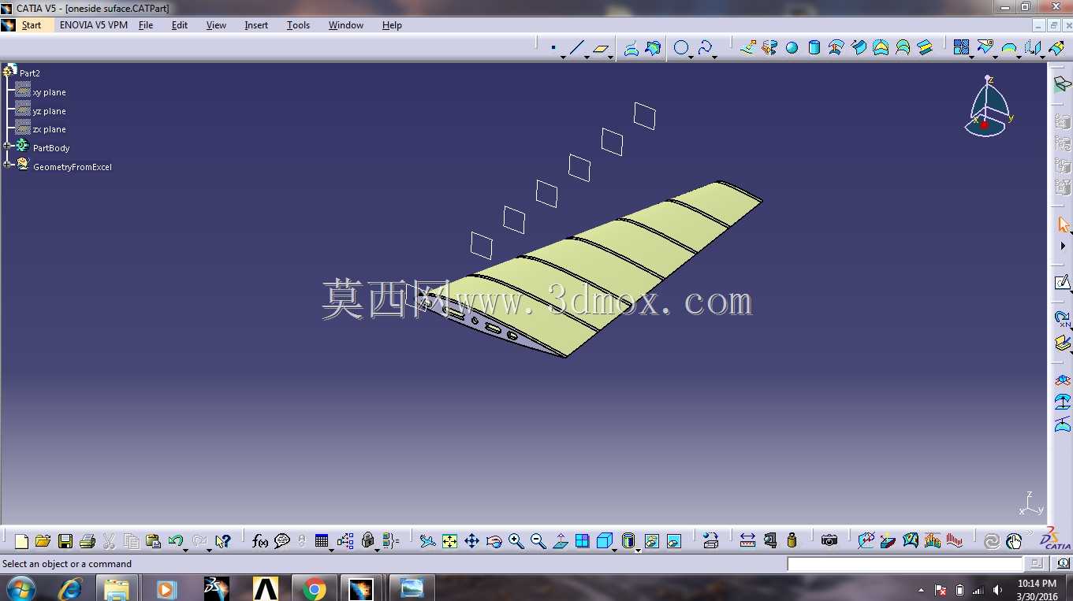Select the Pan view tool
1073x601 pixels.
(x=471, y=541)
